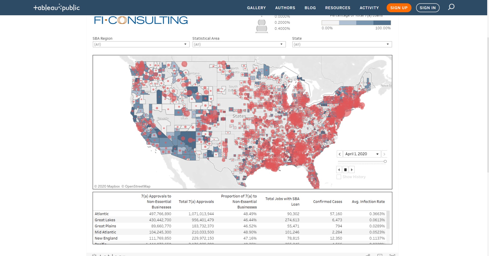Viewport: 489px width, 256px height.
Task: Step to previous date with left chevron
Action: click(x=339, y=154)
